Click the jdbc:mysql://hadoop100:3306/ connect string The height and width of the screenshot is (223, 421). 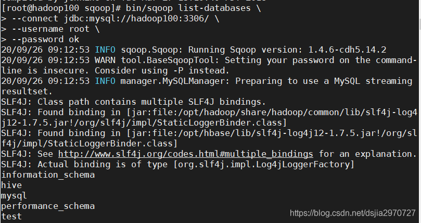(136, 19)
